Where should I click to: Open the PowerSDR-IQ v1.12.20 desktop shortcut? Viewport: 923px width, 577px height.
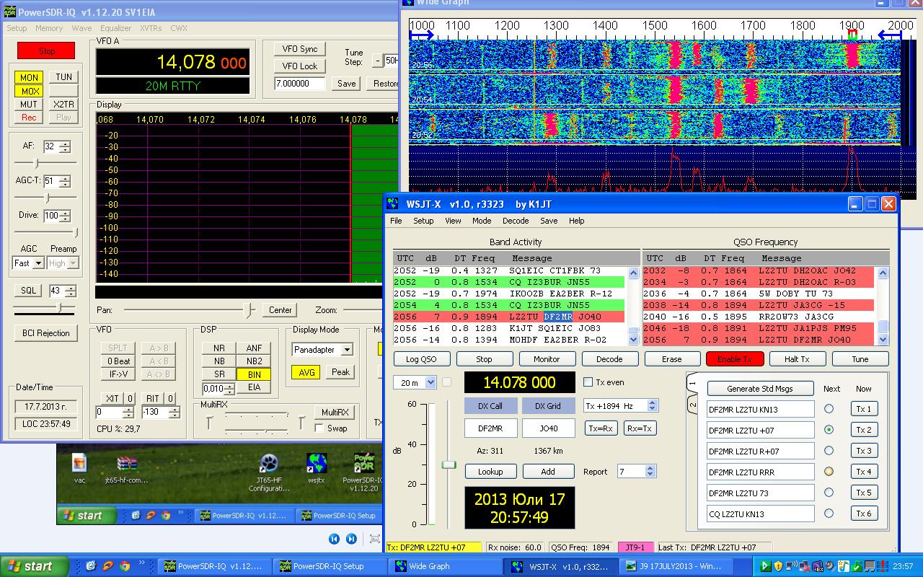click(x=363, y=464)
